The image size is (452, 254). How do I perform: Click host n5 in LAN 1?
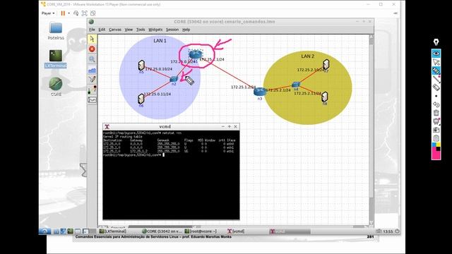click(141, 66)
